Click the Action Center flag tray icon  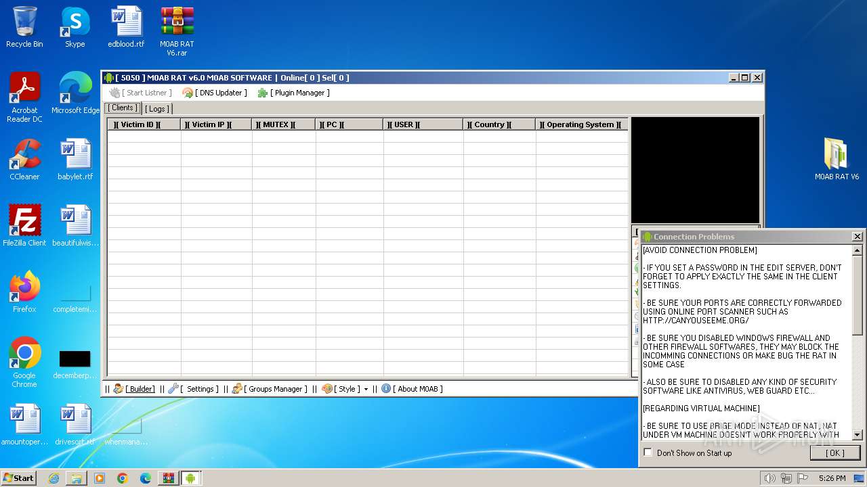coord(802,478)
